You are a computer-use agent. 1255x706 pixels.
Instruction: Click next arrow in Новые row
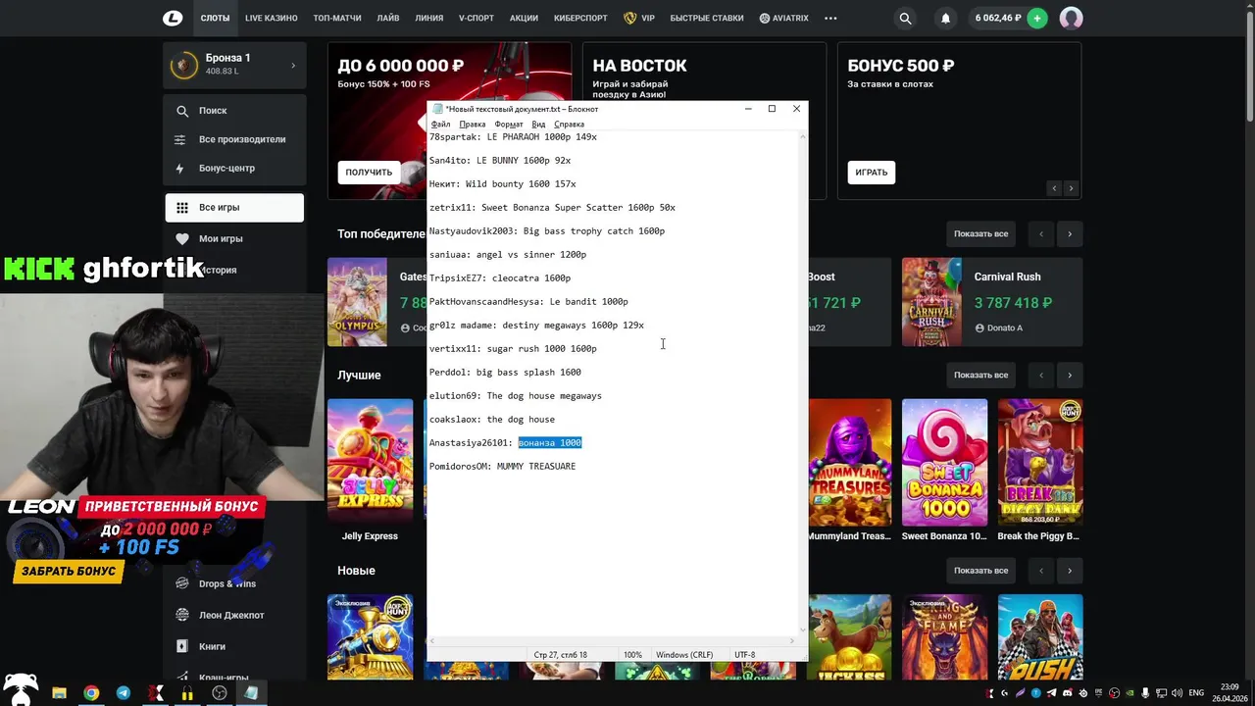point(1070,570)
